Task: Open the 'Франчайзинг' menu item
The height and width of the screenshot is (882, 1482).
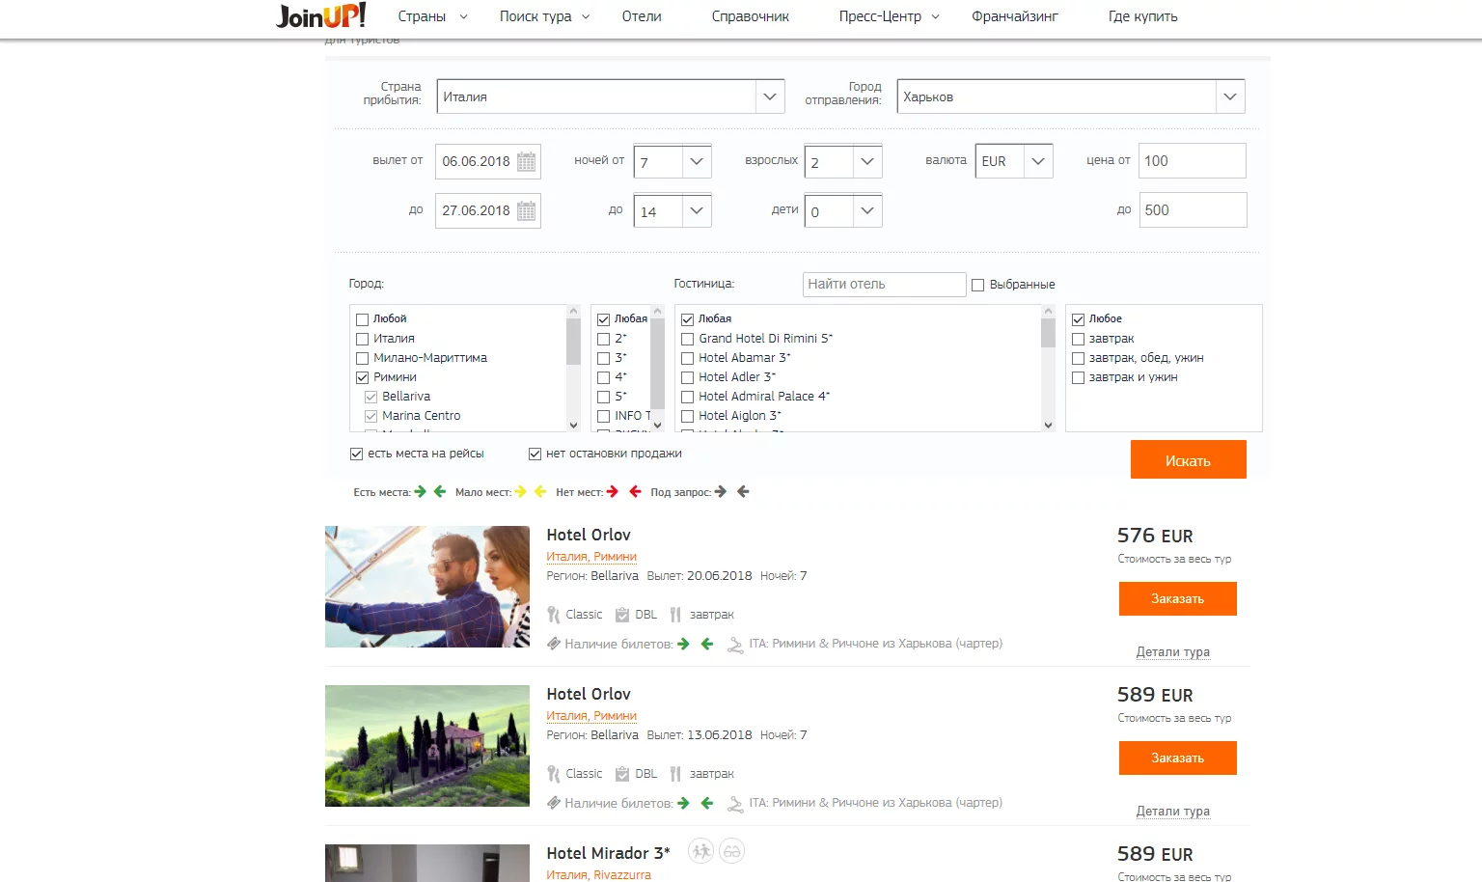Action: tap(1015, 16)
